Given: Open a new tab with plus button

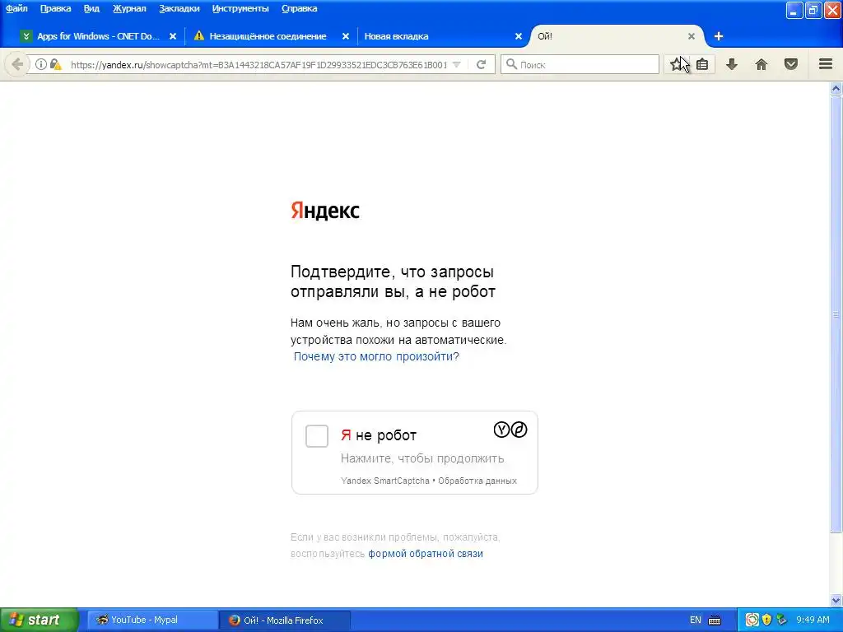Looking at the screenshot, I should (719, 36).
